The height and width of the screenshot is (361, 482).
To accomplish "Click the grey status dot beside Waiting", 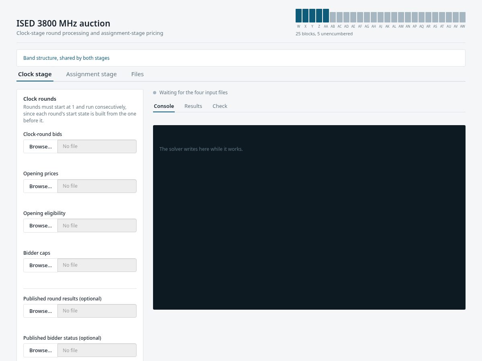I will click(155, 93).
